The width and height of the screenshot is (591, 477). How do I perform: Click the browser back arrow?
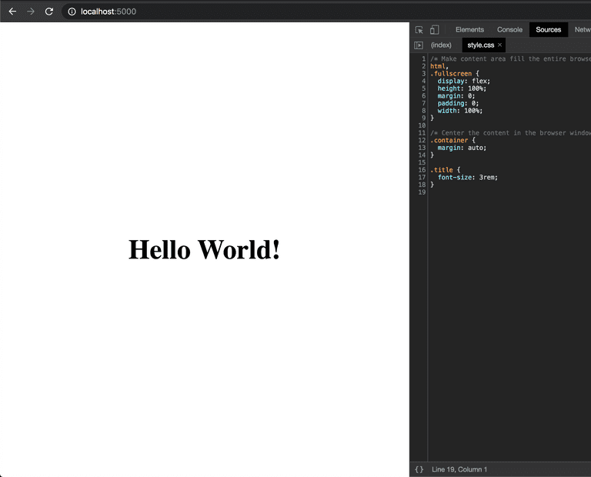(x=12, y=12)
